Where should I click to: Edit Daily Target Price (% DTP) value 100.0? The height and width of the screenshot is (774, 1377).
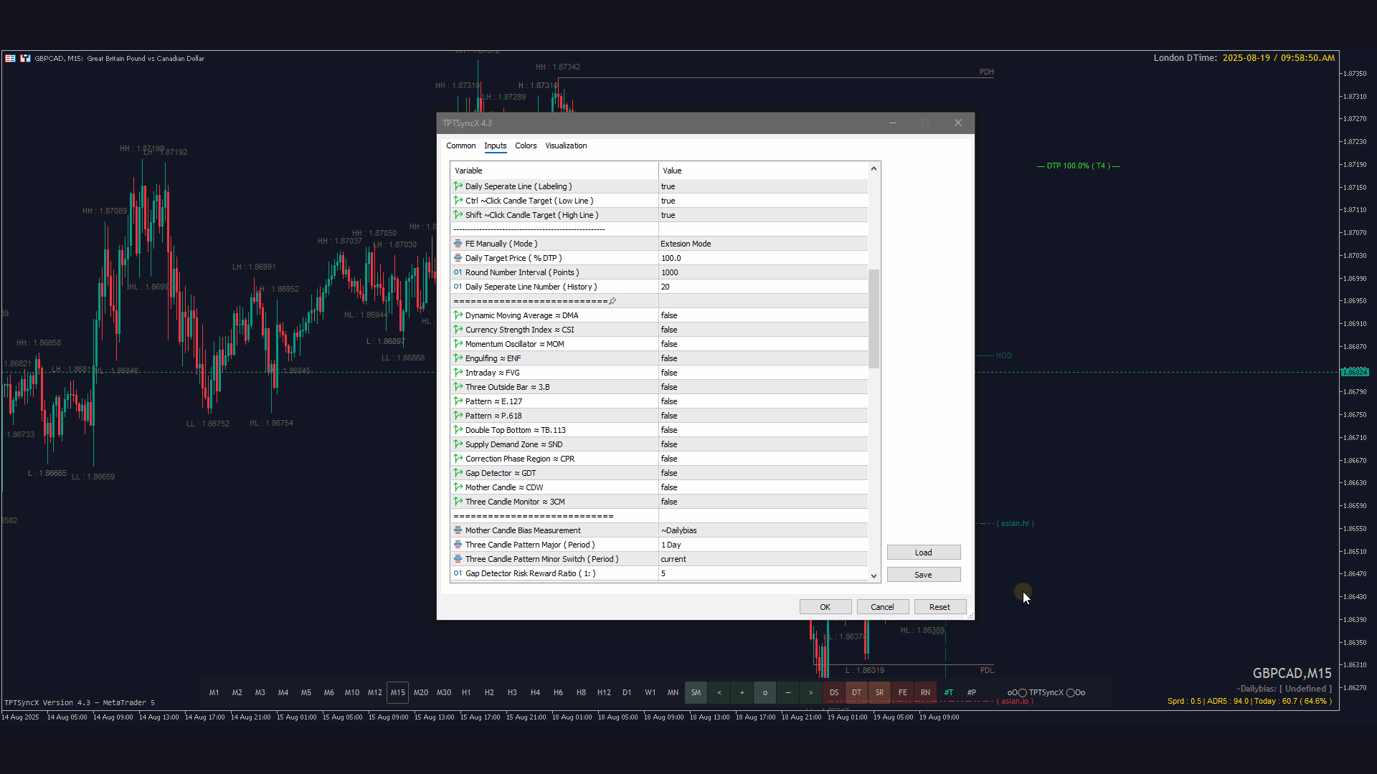point(763,258)
